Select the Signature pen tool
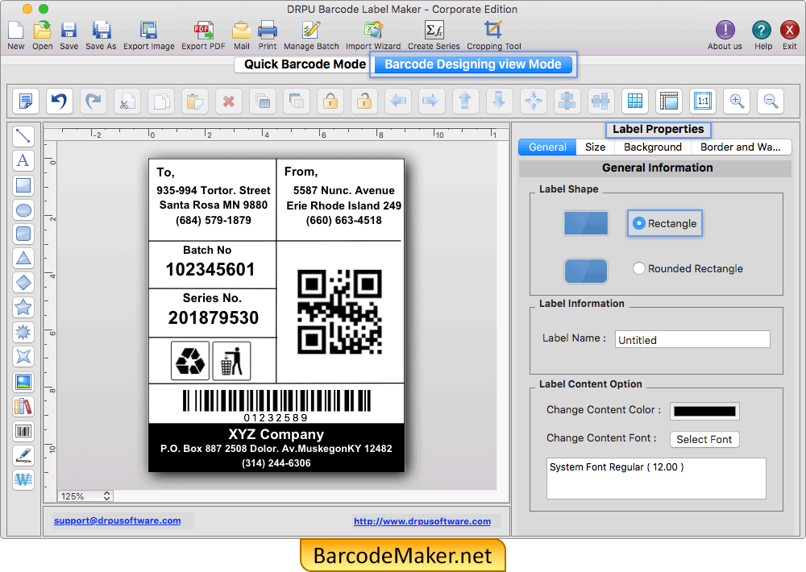This screenshot has width=806, height=572. (x=23, y=455)
